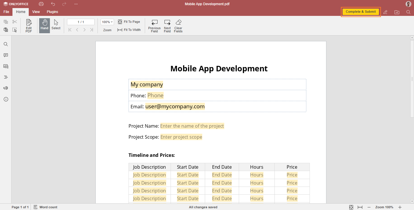Toggle the Hand tool on
The width and height of the screenshot is (414, 210).
pos(44,25)
